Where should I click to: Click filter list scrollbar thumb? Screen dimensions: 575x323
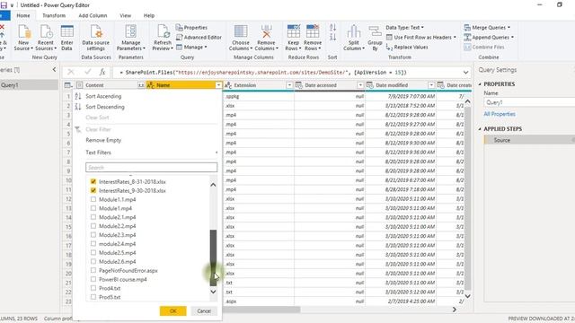[x=213, y=258]
